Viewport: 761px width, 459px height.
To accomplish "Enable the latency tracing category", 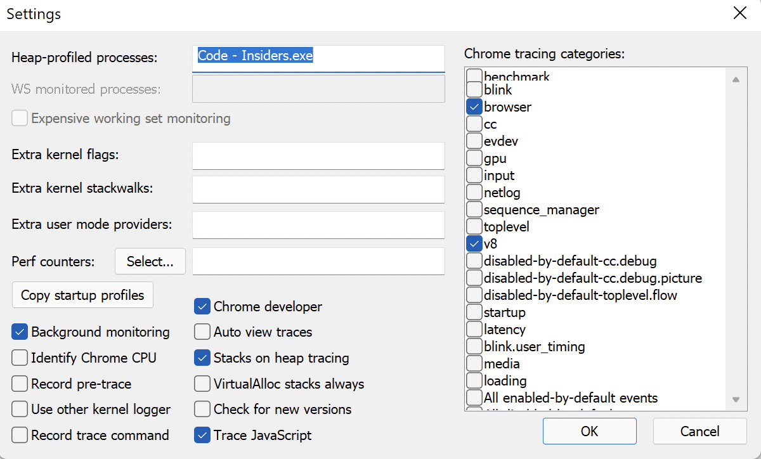I will pyautogui.click(x=474, y=329).
